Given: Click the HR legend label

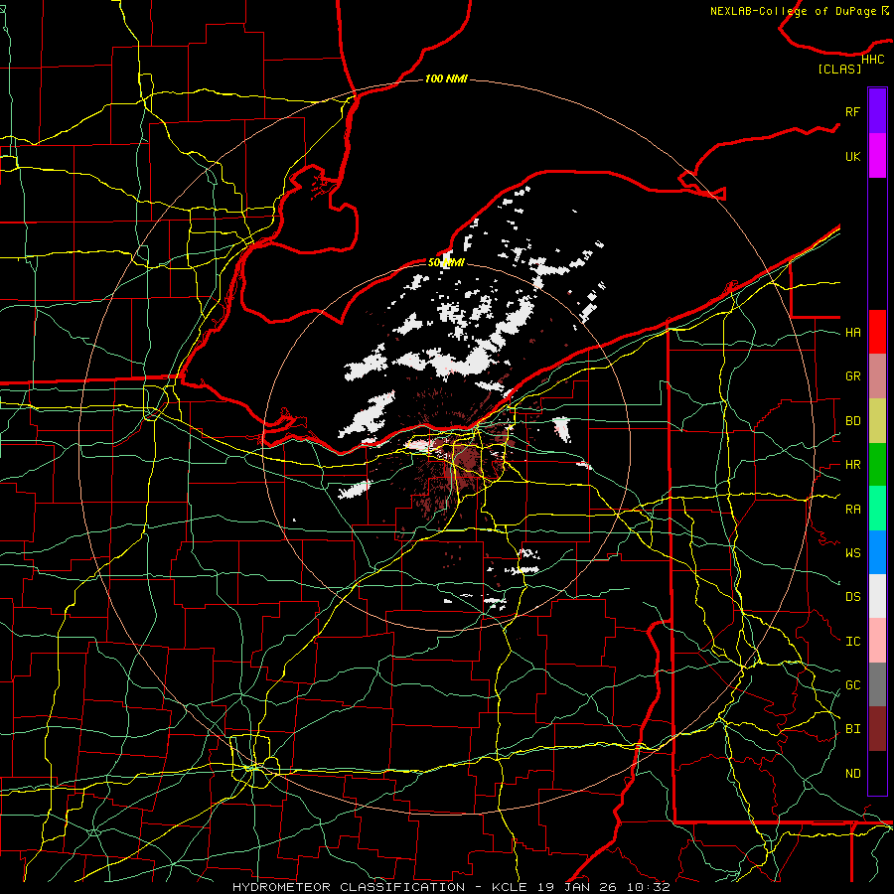Looking at the screenshot, I should pos(852,465).
